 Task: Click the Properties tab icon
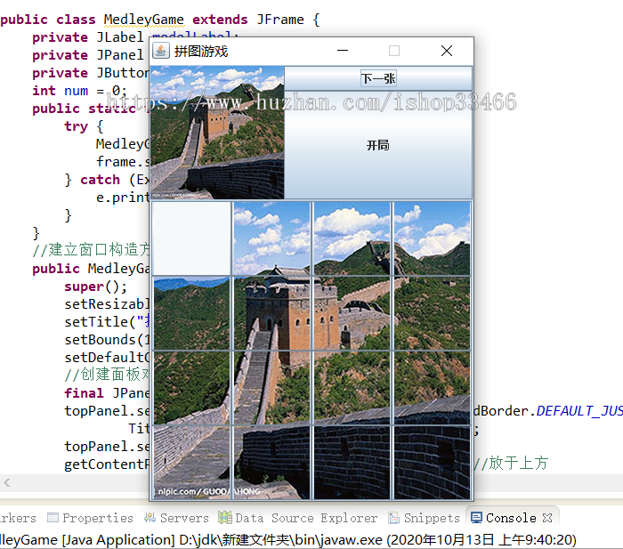click(x=53, y=517)
